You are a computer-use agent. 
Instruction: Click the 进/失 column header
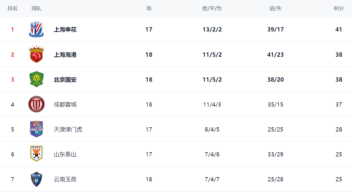click(x=275, y=9)
